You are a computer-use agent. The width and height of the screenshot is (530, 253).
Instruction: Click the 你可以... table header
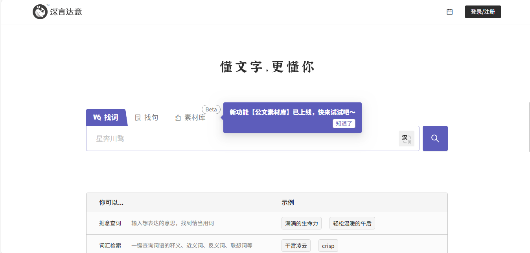click(x=111, y=202)
